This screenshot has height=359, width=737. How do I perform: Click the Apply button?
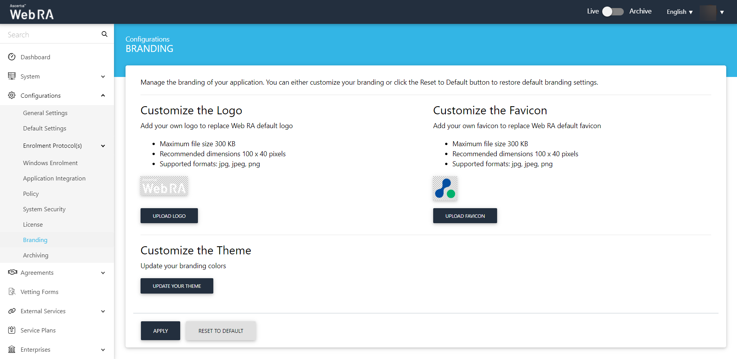point(161,331)
